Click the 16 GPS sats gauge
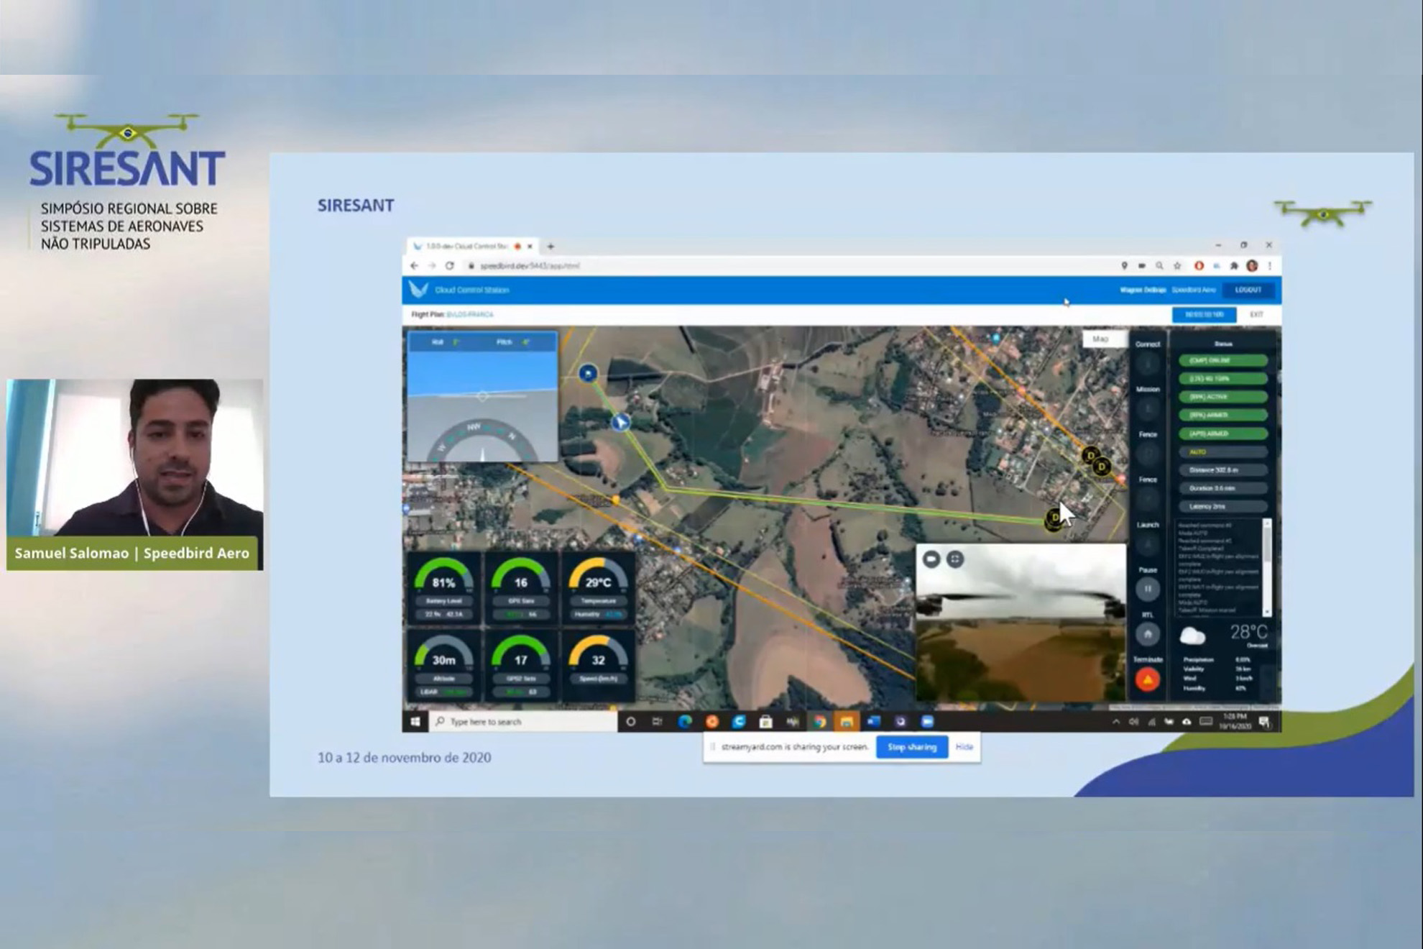This screenshot has width=1423, height=949. click(x=521, y=589)
